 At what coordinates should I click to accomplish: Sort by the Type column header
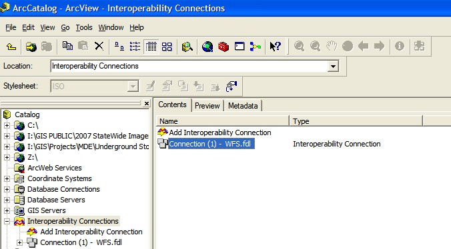click(x=356, y=121)
